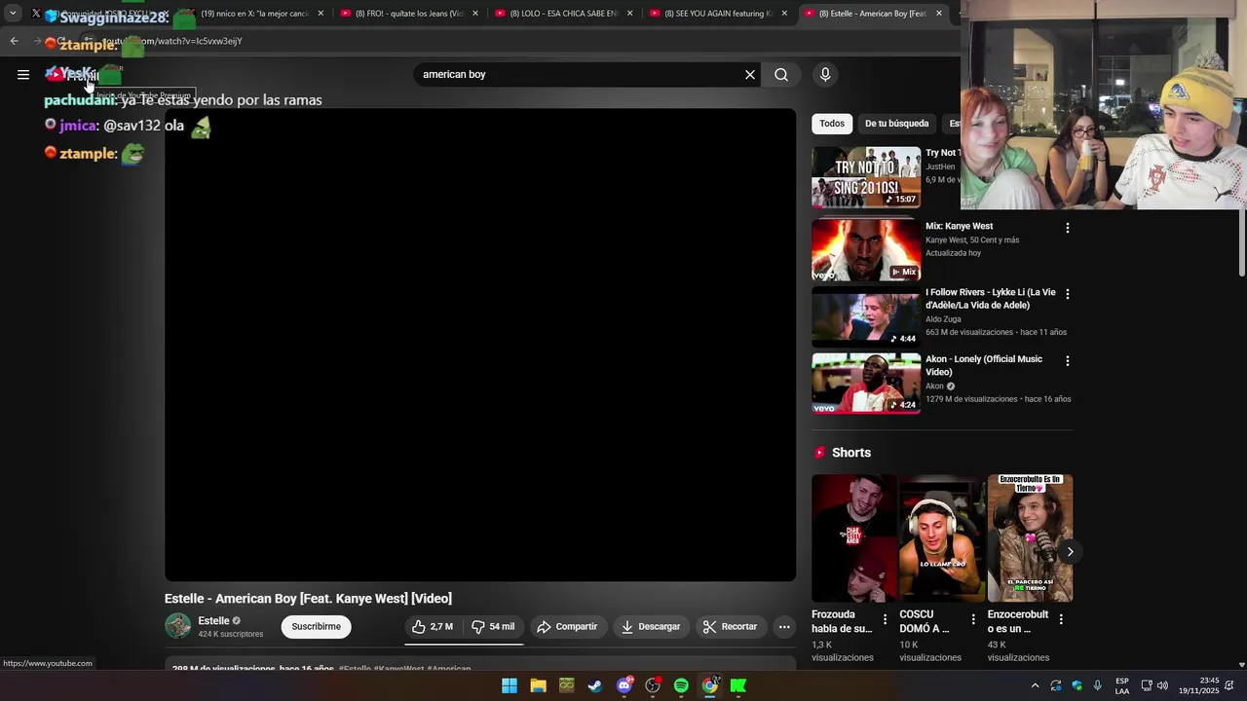Close the LOLO - ESA CHICA tab
Viewport: 1247px width, 701px height.
630,14
